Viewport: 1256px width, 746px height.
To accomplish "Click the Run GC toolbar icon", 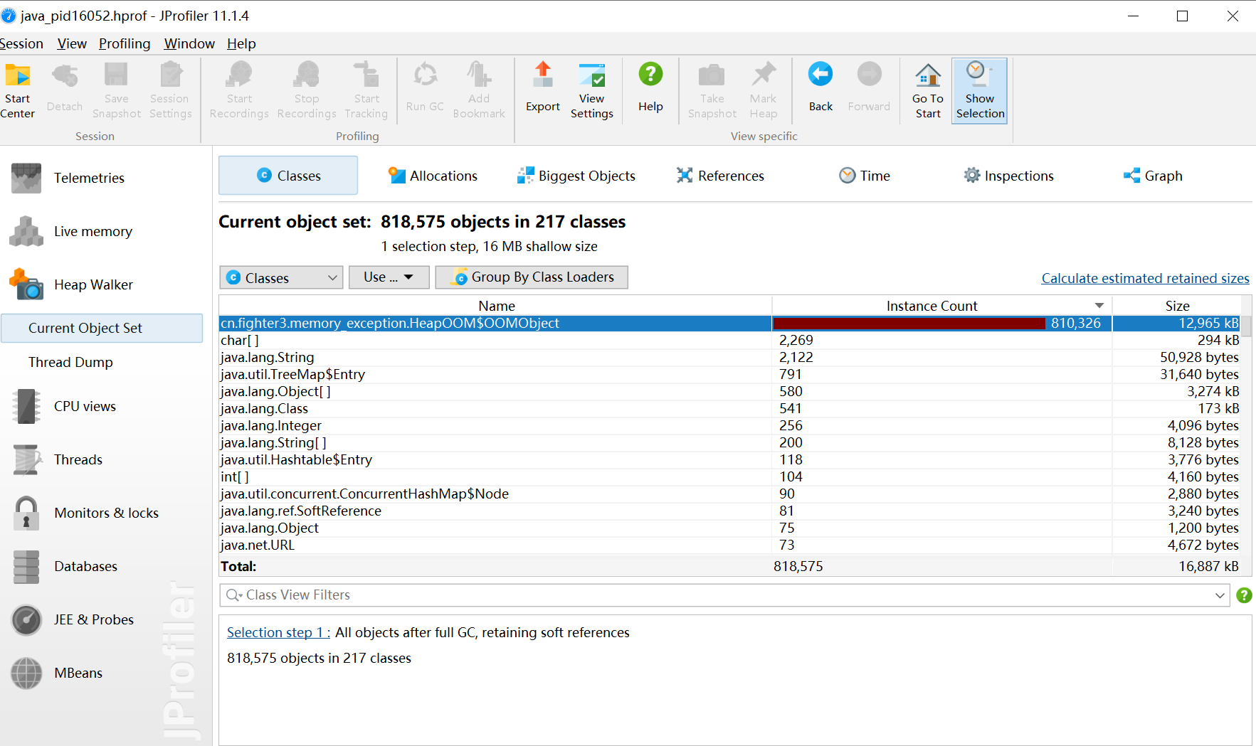I will (x=424, y=88).
